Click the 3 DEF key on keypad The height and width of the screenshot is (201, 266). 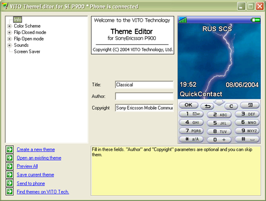(x=247, y=114)
